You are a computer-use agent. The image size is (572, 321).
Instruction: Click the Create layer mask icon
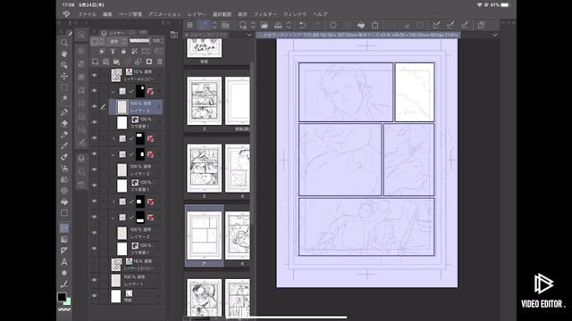[149, 62]
